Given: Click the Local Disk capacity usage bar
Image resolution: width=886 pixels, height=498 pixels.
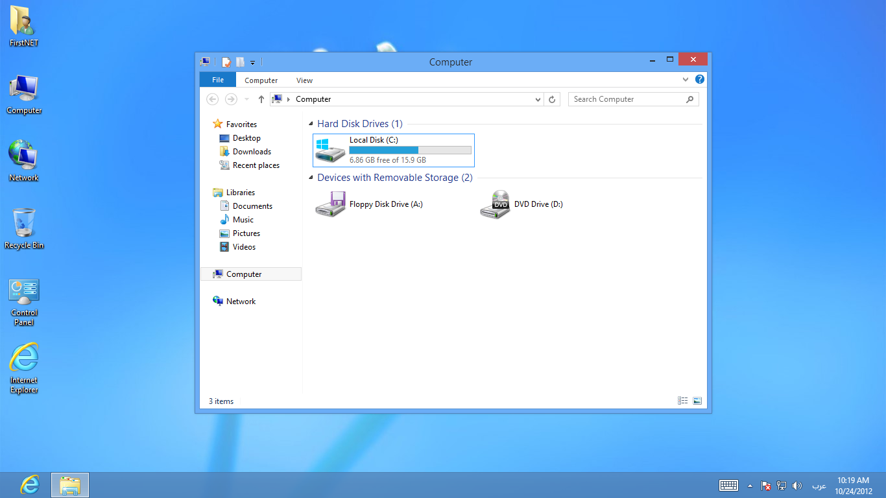Looking at the screenshot, I should point(410,150).
